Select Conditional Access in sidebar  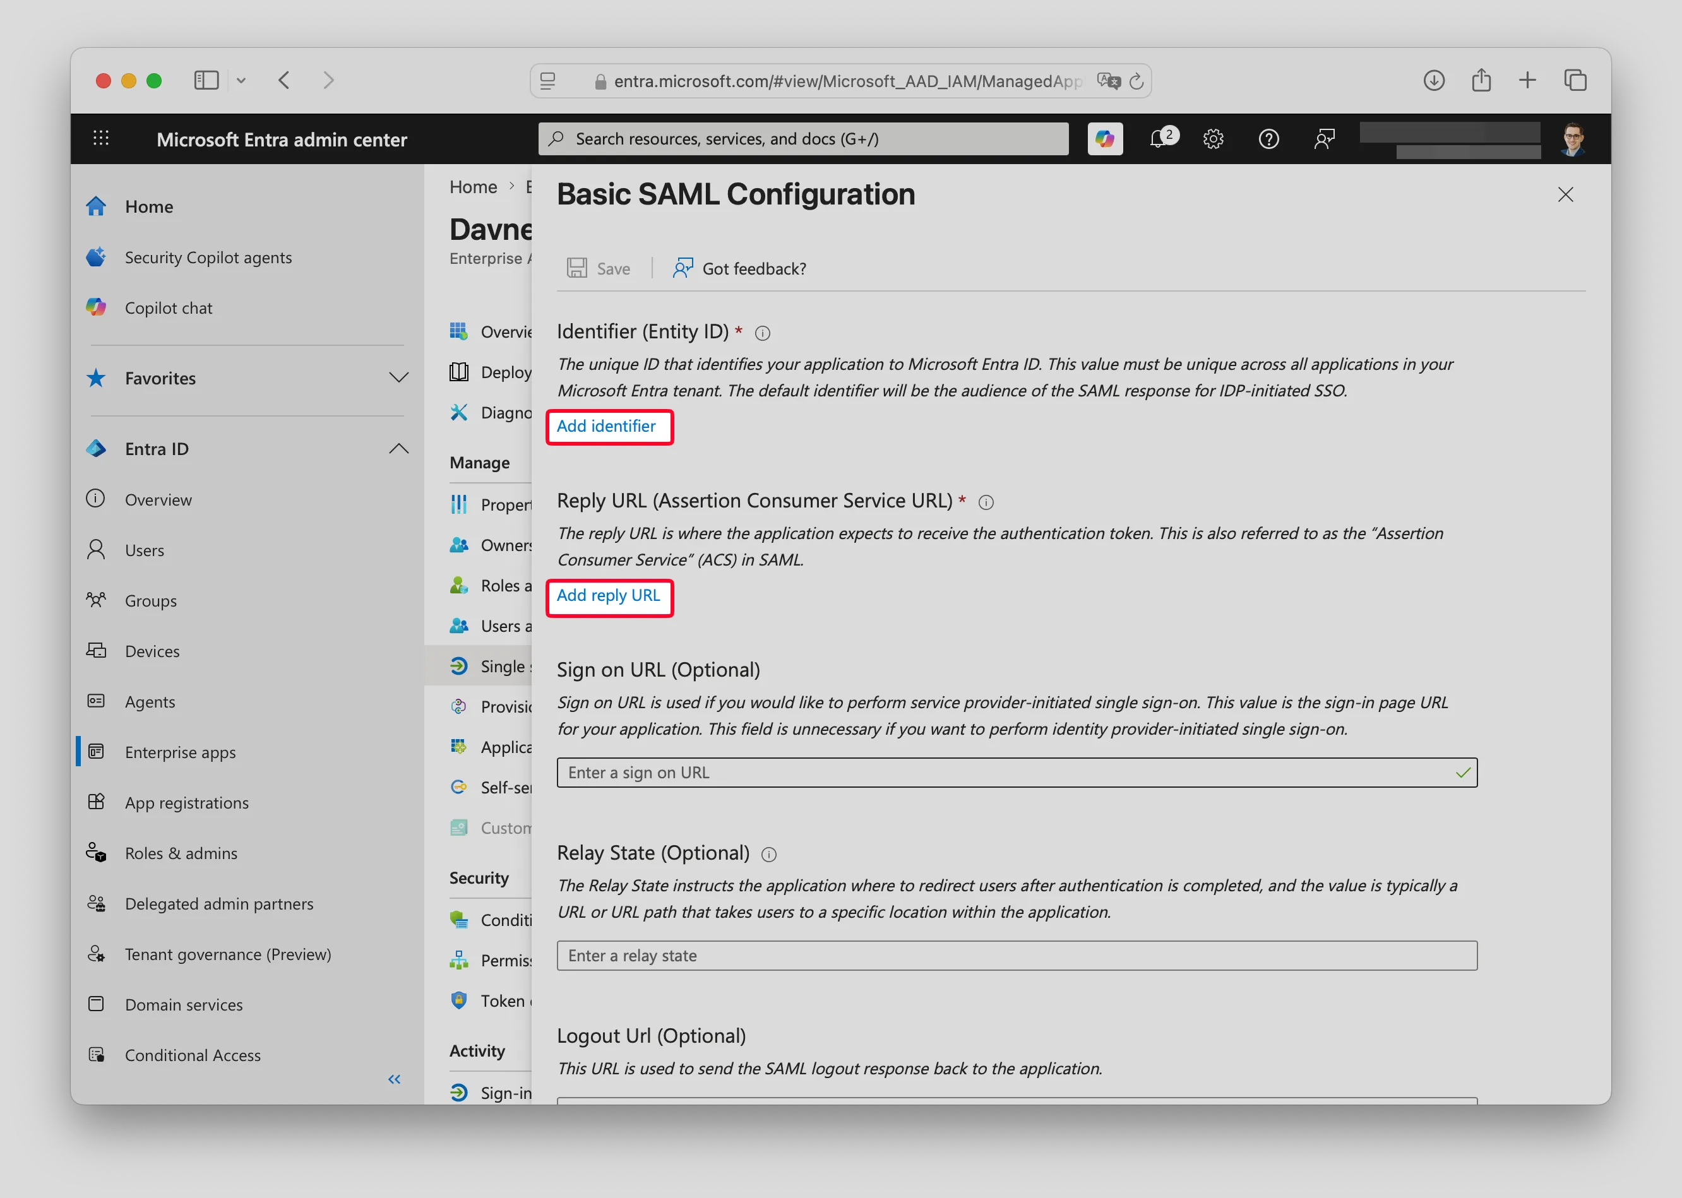click(193, 1055)
